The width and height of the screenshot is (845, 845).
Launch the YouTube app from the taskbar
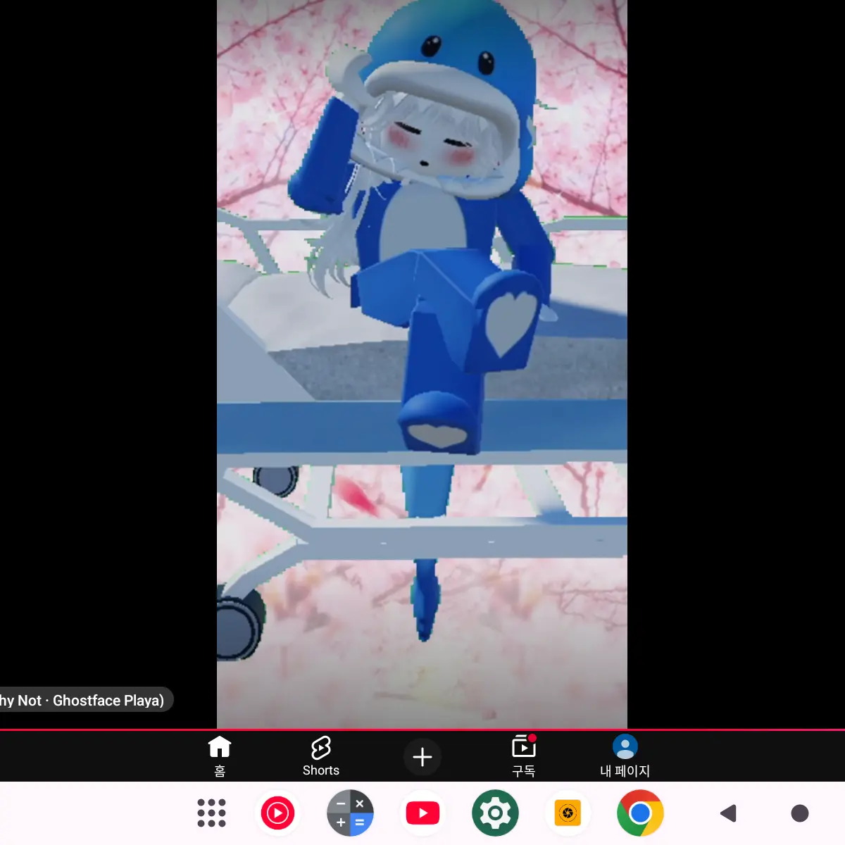pos(423,813)
